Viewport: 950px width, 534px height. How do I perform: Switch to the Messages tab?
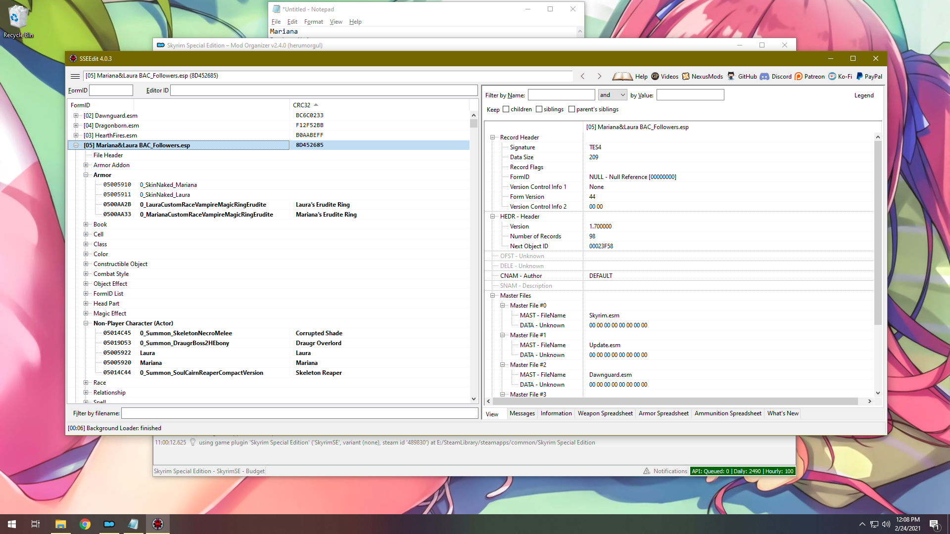(522, 413)
